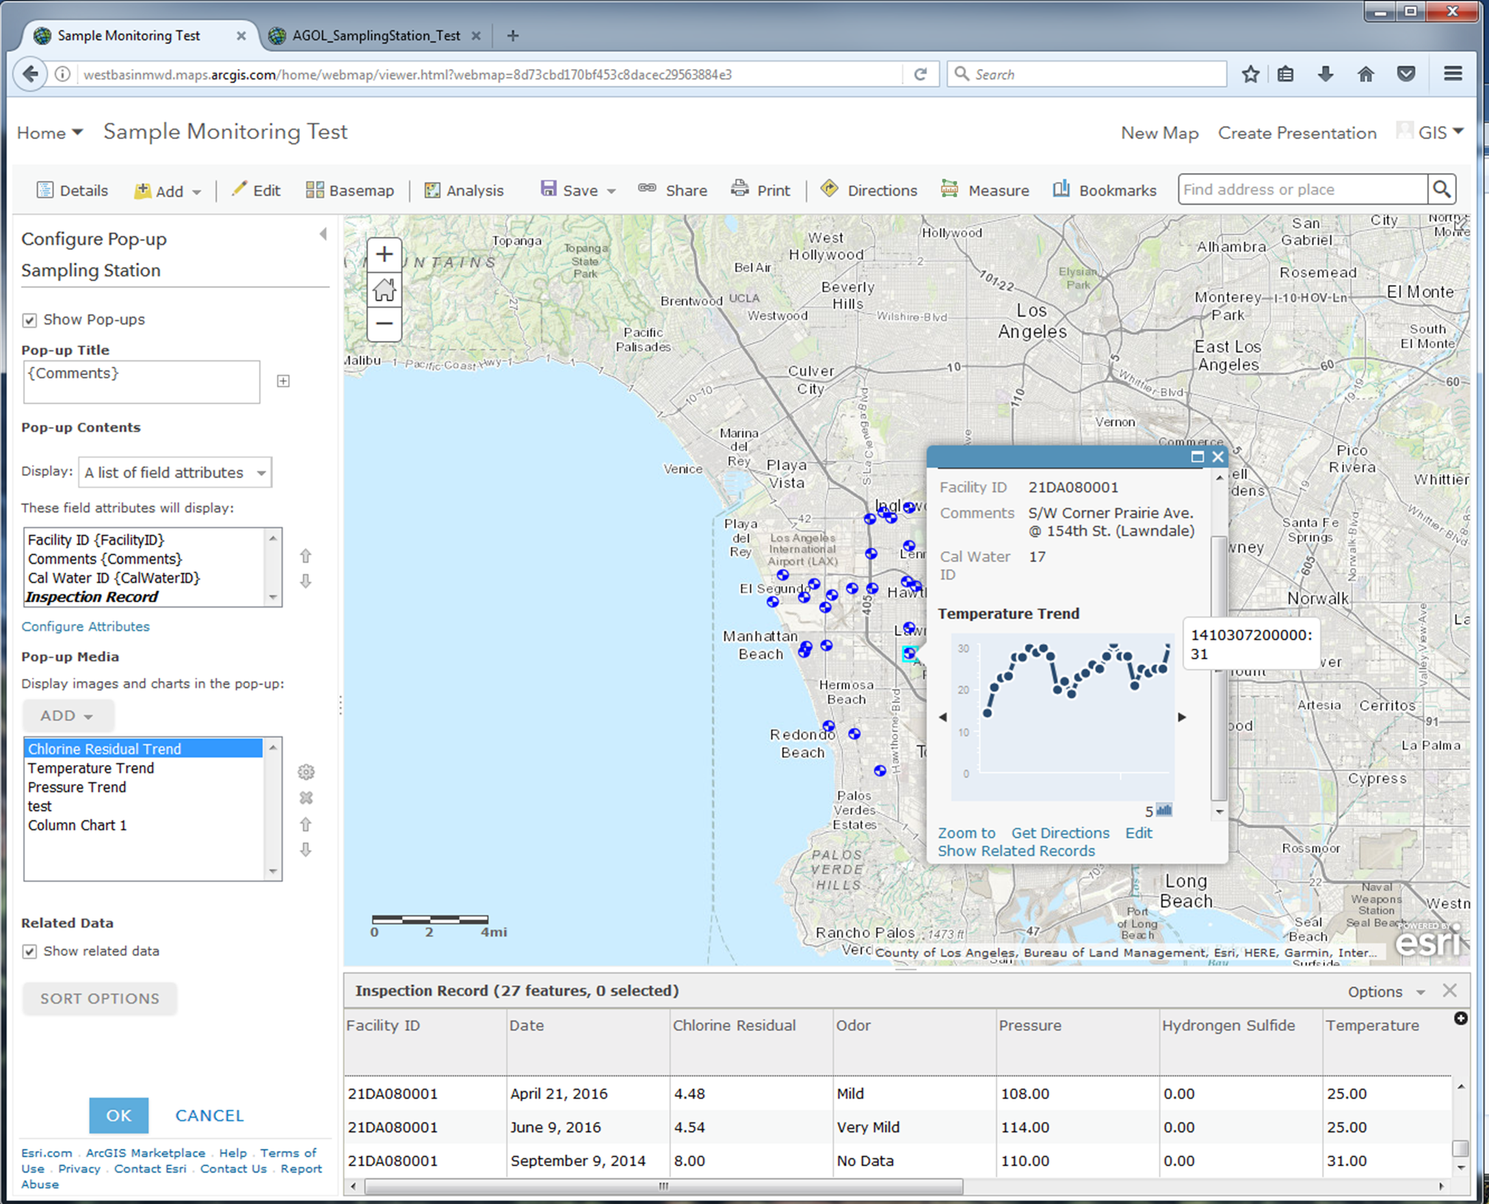Open the Basemap gallery
The width and height of the screenshot is (1489, 1204).
coord(350,190)
